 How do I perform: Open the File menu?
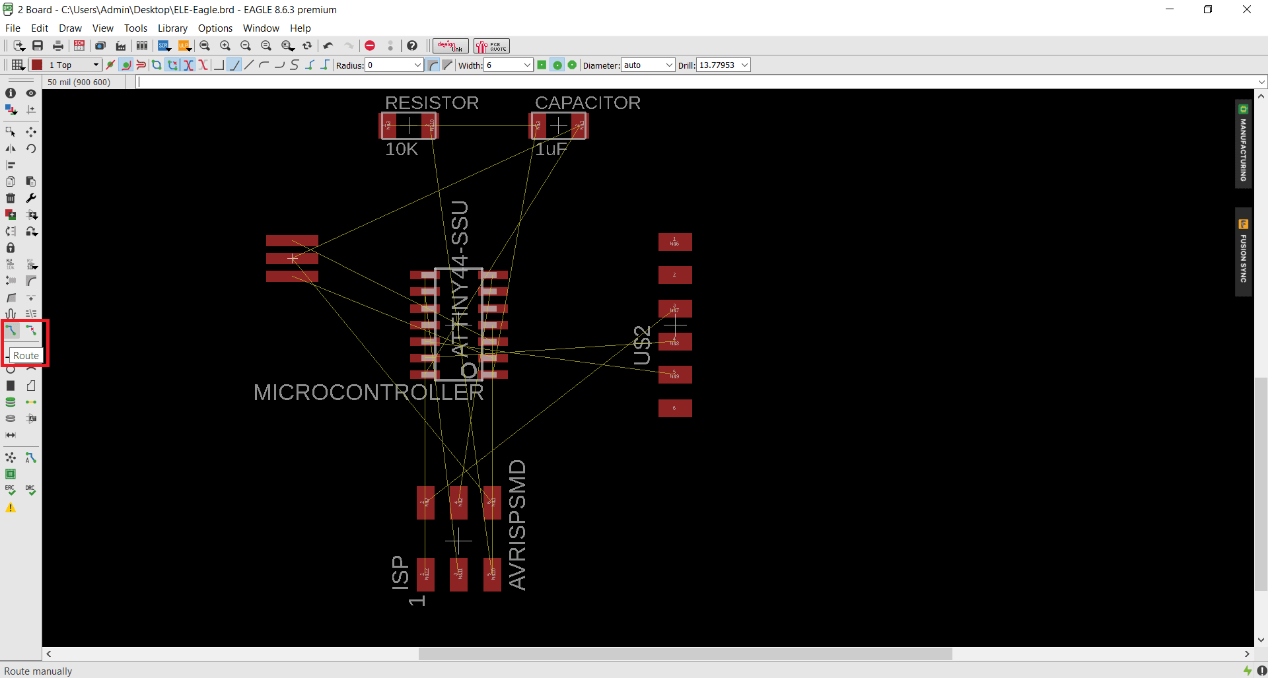point(13,28)
